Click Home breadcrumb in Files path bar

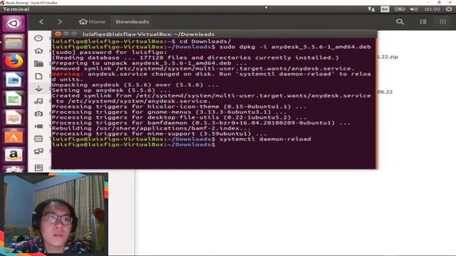pos(92,22)
